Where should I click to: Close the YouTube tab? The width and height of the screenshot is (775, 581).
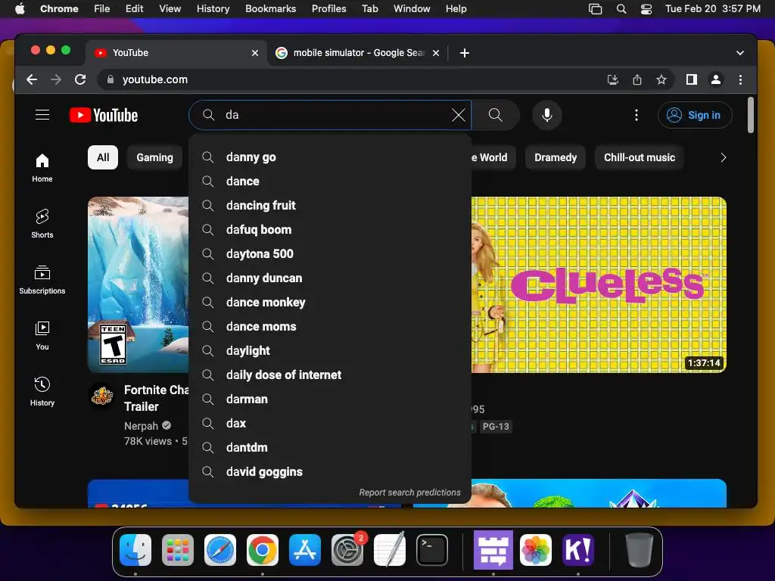pos(255,53)
